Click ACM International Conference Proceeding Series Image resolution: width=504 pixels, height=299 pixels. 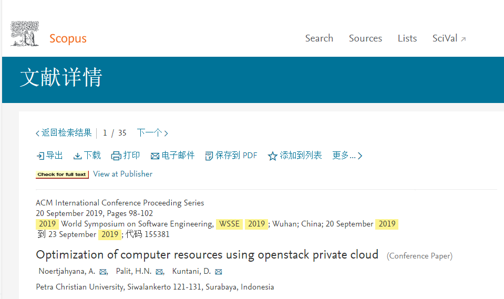(120, 202)
